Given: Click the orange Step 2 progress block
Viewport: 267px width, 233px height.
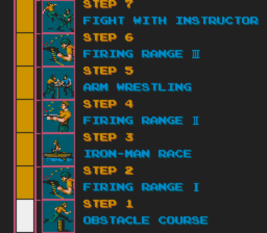Looking at the screenshot, I should [x=25, y=183].
